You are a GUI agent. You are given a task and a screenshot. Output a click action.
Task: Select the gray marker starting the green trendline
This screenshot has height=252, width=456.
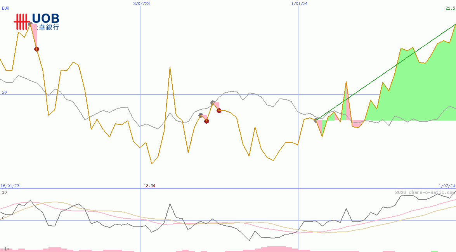[316, 120]
